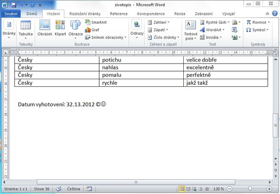Open the WordArt gallery

coord(212,30)
